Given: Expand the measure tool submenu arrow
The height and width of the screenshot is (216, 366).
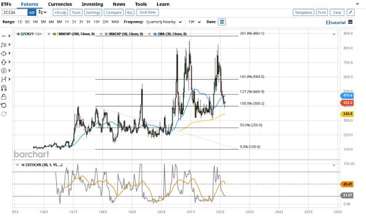Looking at the screenshot, I should point(9,79).
